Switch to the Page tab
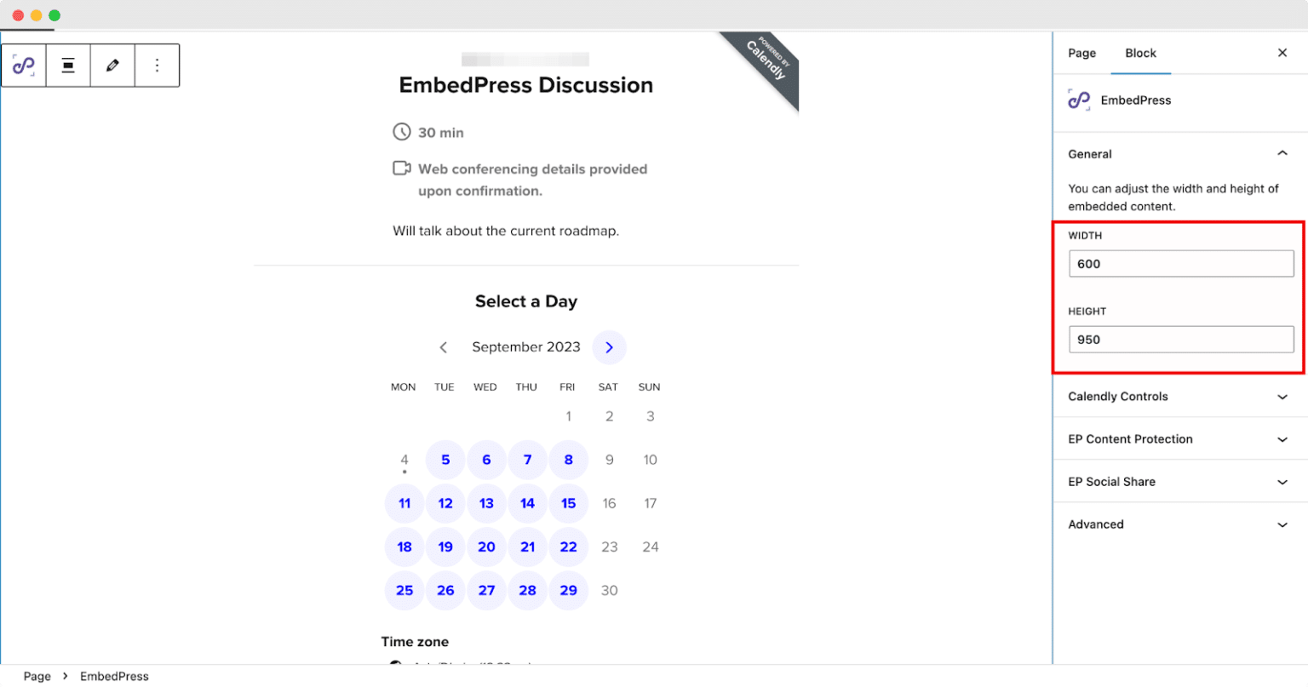Screen dimensions: 1308x687 (x=1081, y=53)
